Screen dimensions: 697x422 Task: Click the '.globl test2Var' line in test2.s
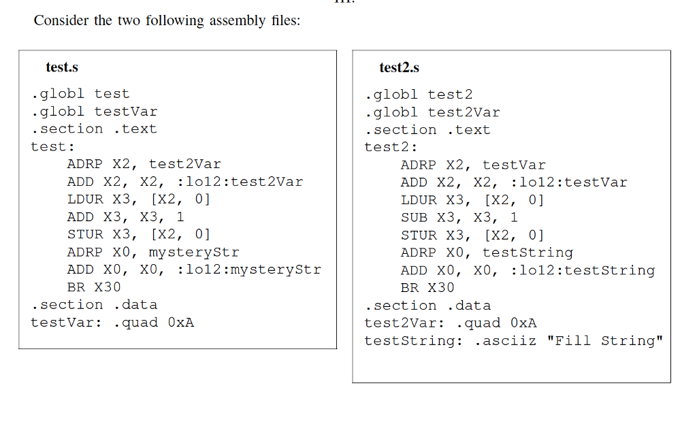coord(432,112)
